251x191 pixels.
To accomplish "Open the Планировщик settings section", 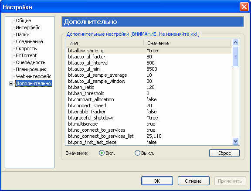I will (x=31, y=69).
